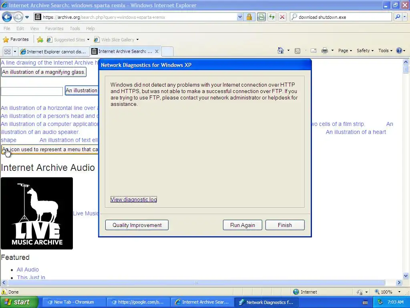Click the vertical scrollbar down arrow
410x308 pixels.
click(406, 276)
